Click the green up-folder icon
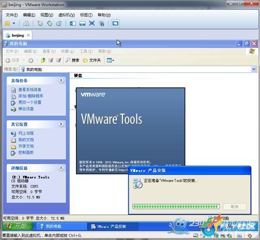This screenshot has height=240, width=260. (x=43, y=60)
